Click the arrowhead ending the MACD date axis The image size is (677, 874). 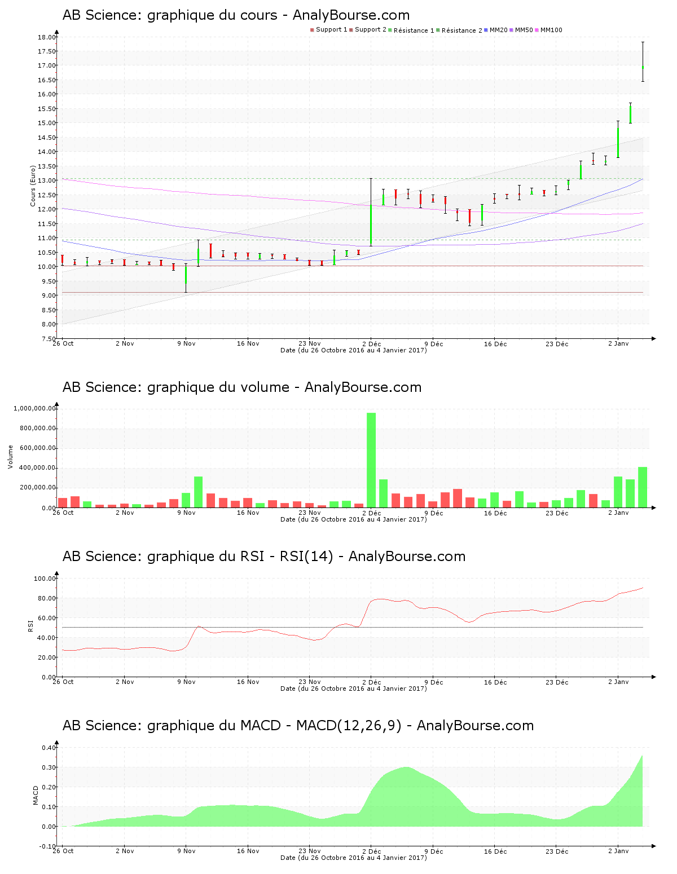pyautogui.click(x=653, y=846)
